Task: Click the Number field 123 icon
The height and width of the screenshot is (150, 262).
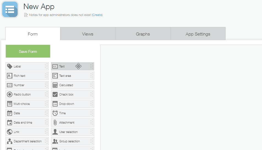Action: coord(10,85)
